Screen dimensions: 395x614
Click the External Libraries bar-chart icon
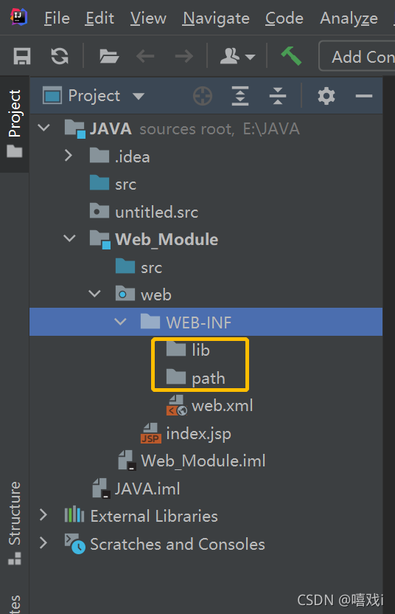(74, 514)
